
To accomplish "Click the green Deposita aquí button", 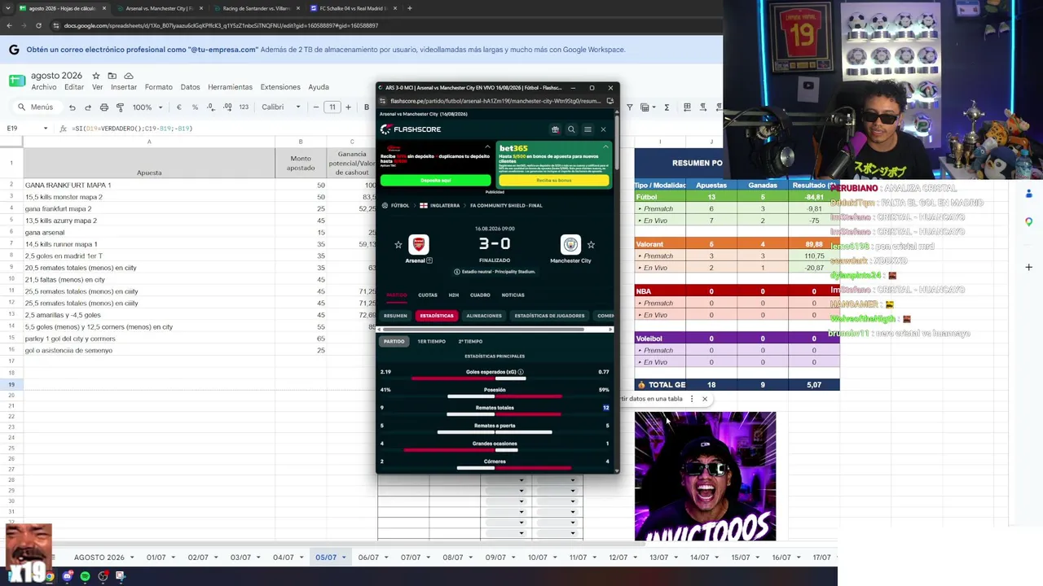I will pos(435,180).
